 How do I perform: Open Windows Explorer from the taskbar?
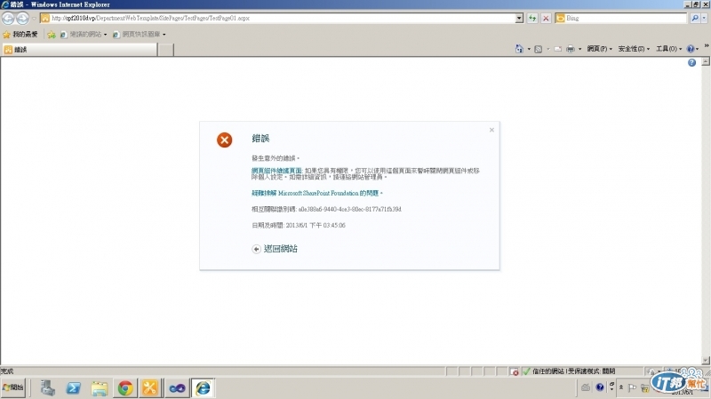click(x=100, y=388)
